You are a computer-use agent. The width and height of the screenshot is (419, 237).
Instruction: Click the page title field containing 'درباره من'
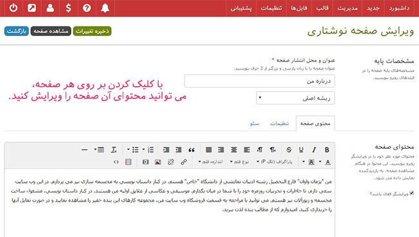[260, 81]
